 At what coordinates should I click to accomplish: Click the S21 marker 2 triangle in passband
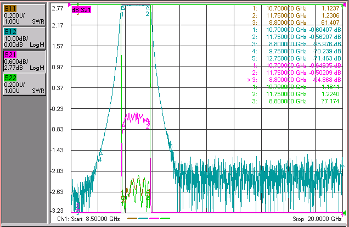click(147, 120)
